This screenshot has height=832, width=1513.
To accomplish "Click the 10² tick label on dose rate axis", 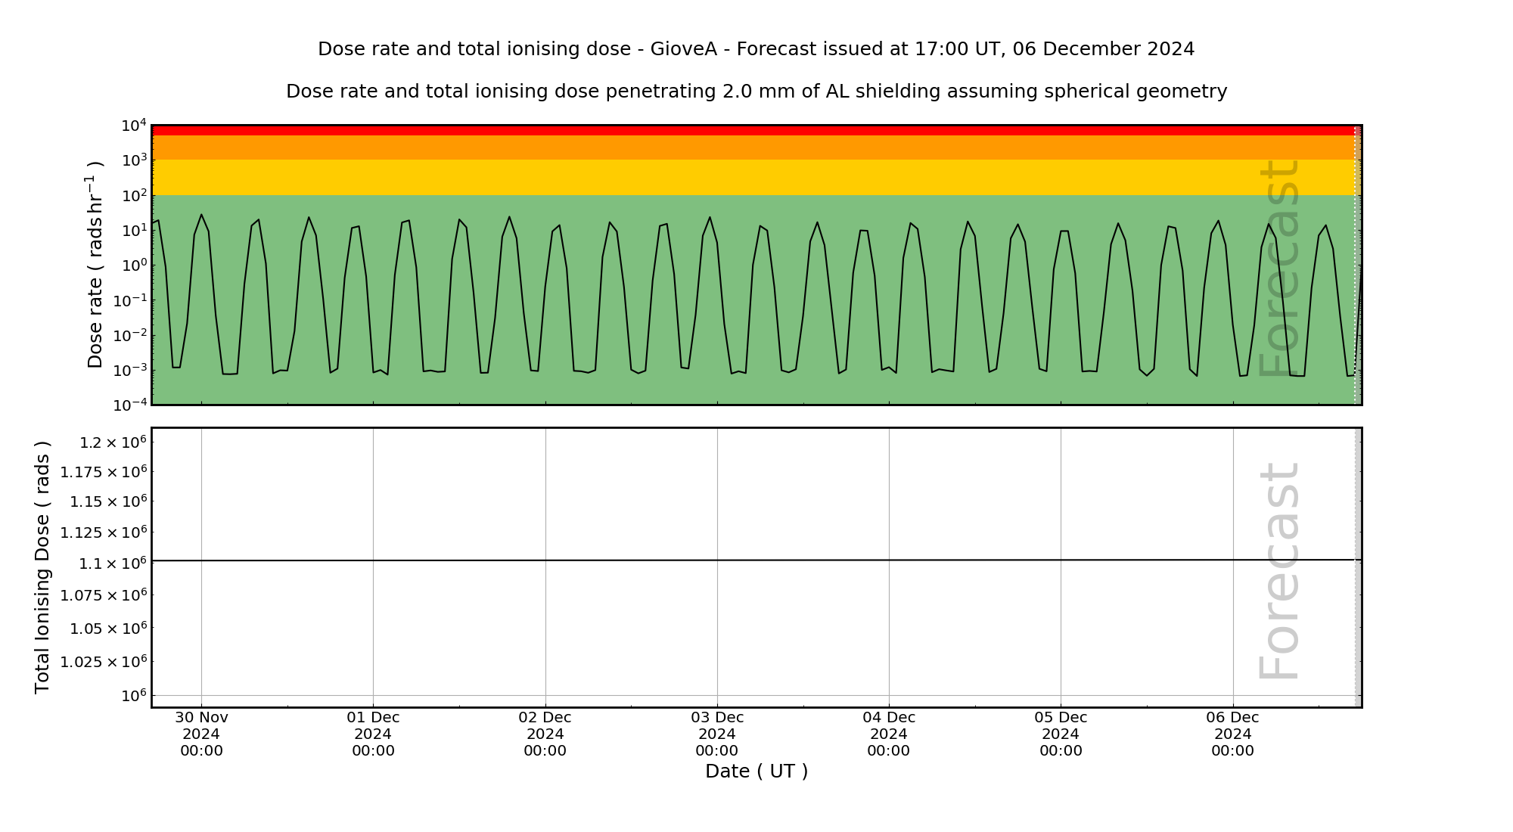I will [x=133, y=194].
